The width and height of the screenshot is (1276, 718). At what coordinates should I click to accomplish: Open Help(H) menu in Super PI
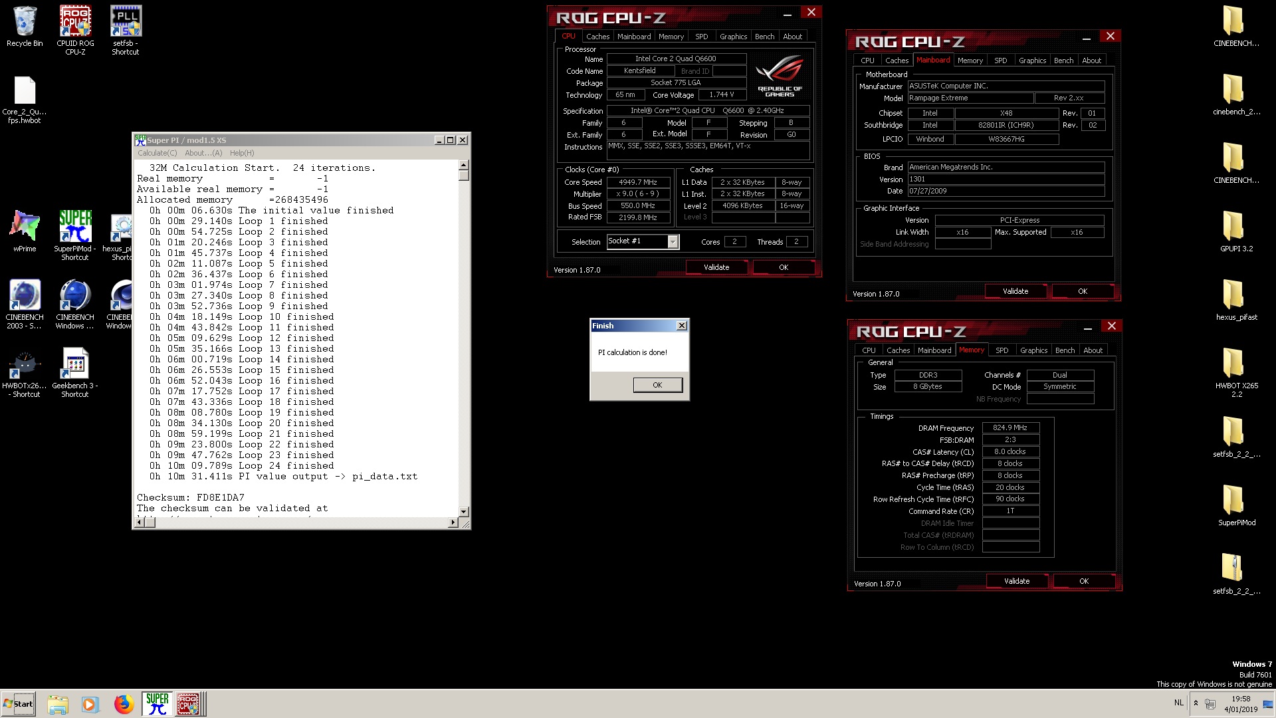242,153
